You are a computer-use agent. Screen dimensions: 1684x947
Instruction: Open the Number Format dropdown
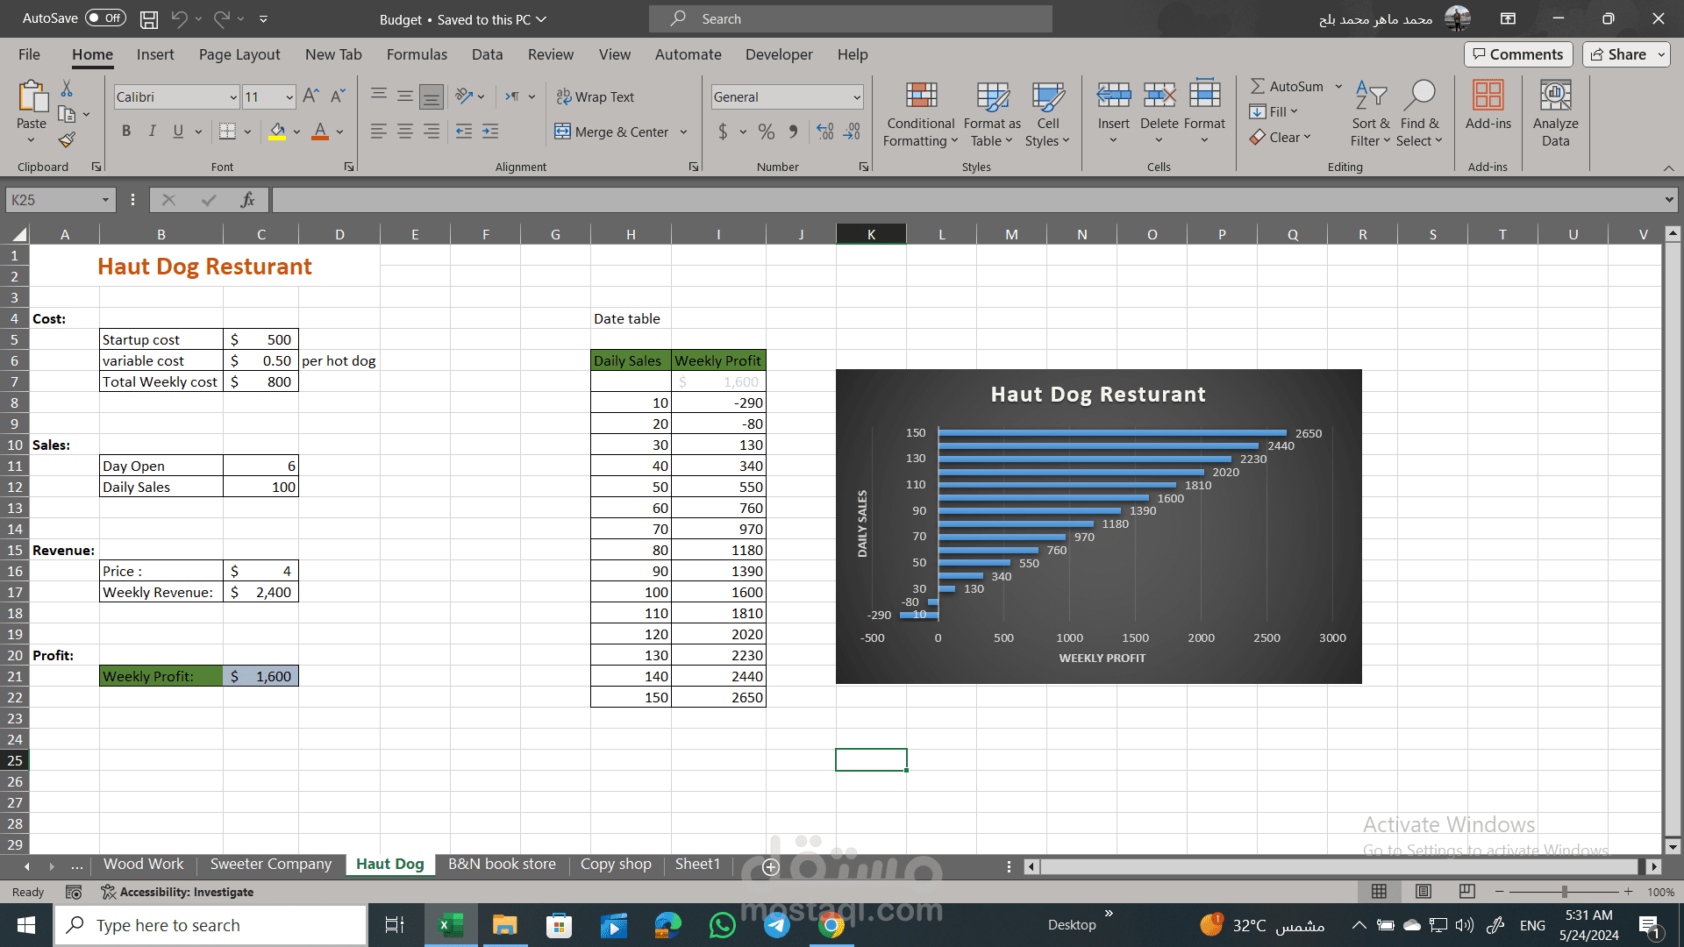pyautogui.click(x=857, y=97)
